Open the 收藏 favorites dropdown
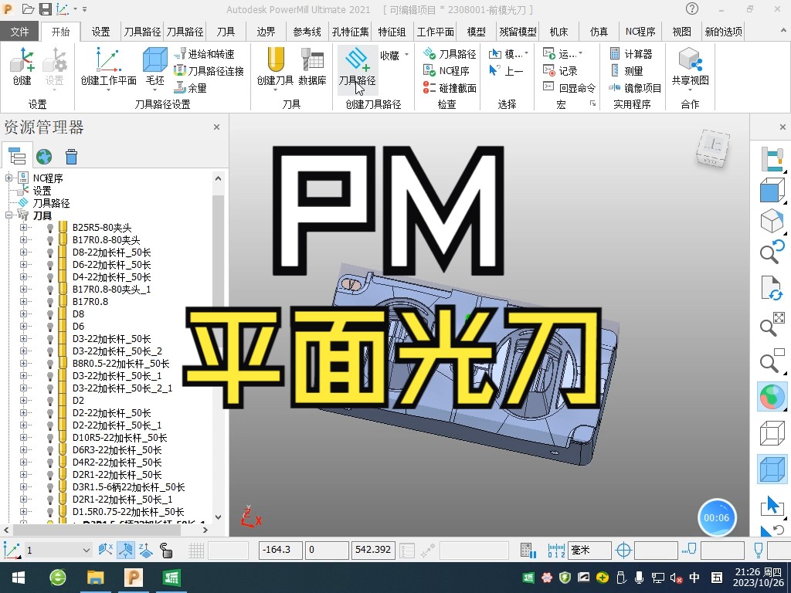The height and width of the screenshot is (593, 791). 395,55
